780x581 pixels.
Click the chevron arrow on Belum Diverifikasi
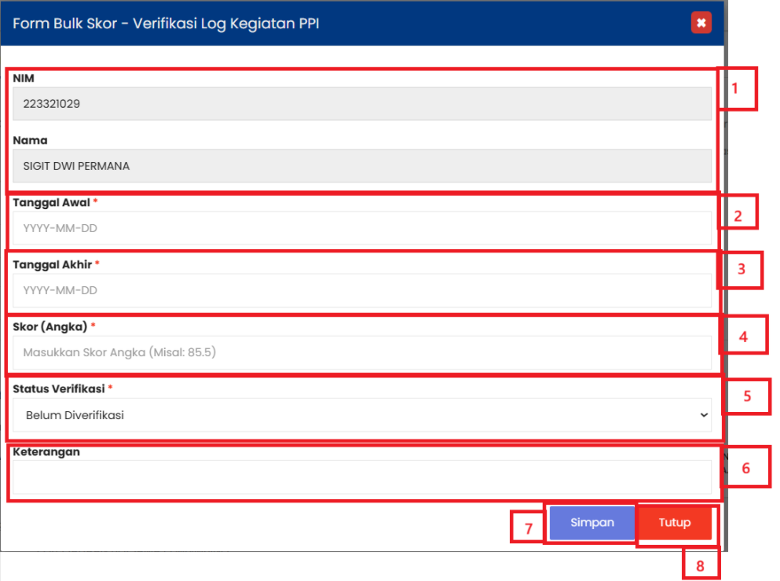[x=703, y=415]
